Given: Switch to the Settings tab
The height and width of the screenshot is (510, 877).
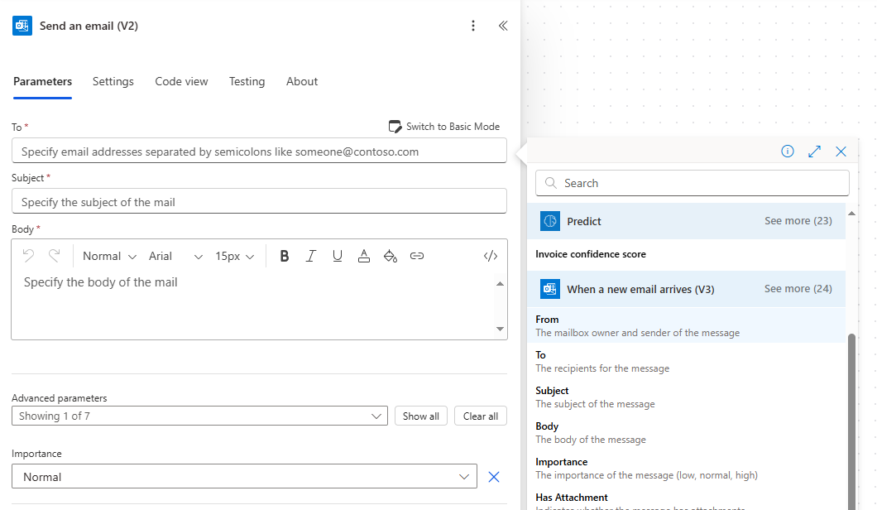Looking at the screenshot, I should (113, 81).
